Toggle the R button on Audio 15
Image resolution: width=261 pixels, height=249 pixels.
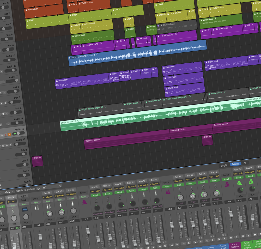(x=7, y=145)
